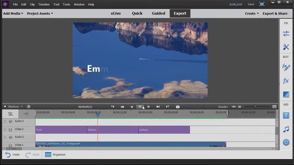Viewport: 294px width, 165px height.
Task: Open the Timeline menu
Action: pyautogui.click(x=44, y=4)
